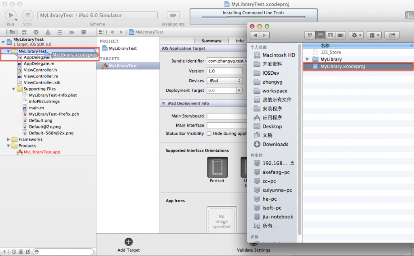Open the MyLibraryTest scheme selector
Viewport: 414px width, 256px height.
click(x=57, y=15)
